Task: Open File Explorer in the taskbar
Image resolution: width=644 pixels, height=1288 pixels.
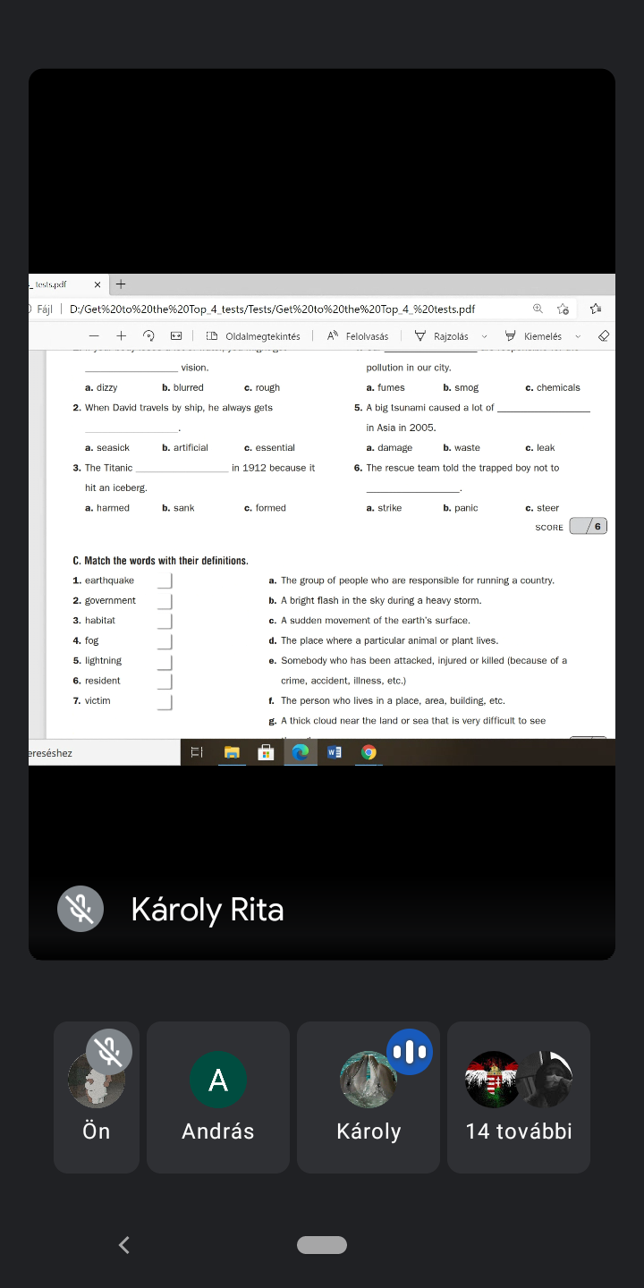Action: click(232, 752)
